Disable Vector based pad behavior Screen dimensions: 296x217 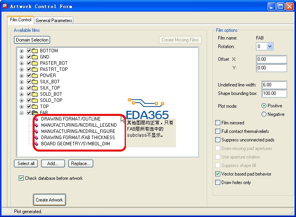(218, 174)
